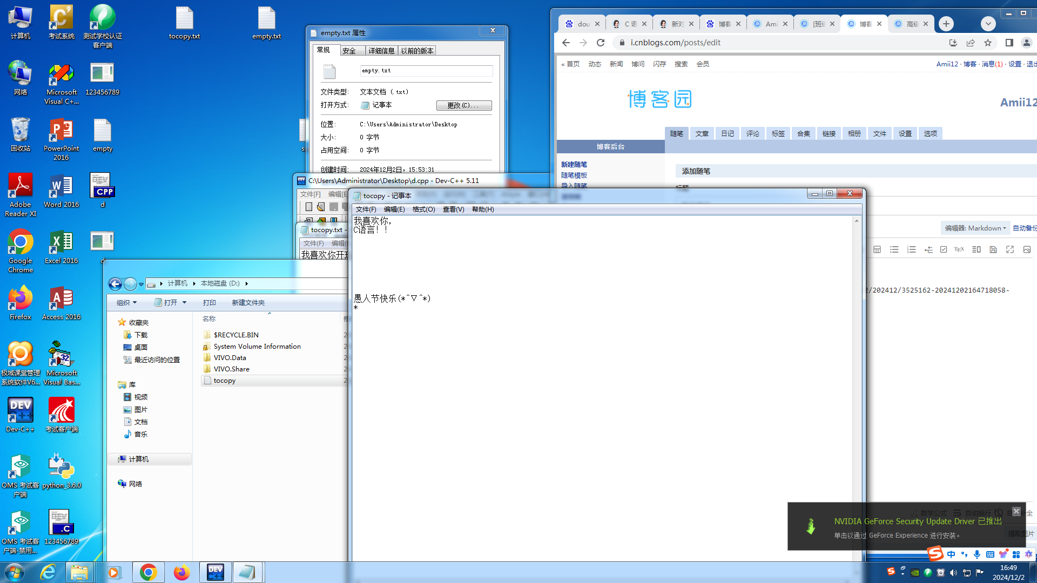
Task: Switch to the 详细信息 tab in properties
Action: coord(381,51)
